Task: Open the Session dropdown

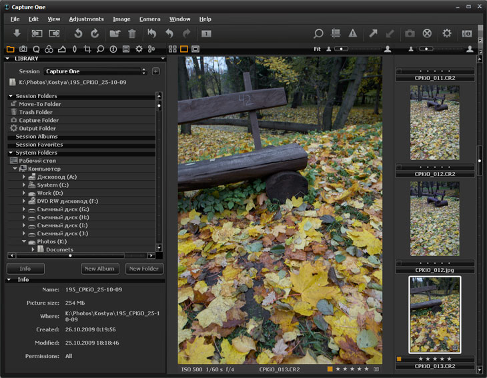Action: [x=95, y=71]
